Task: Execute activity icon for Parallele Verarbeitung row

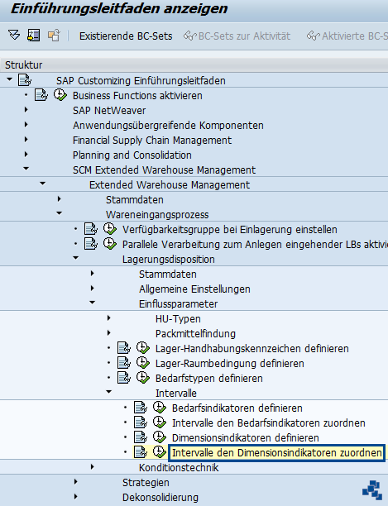Action: (x=110, y=244)
